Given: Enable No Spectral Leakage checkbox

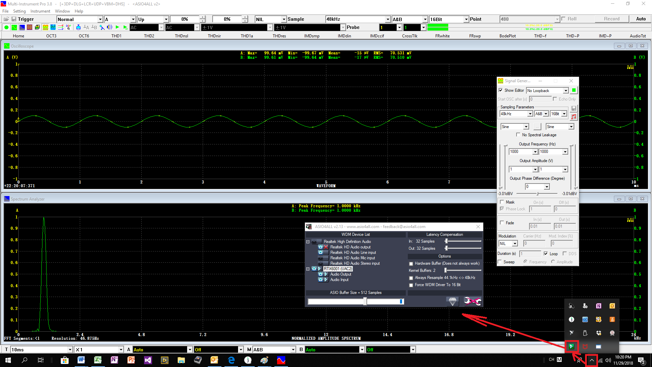Looking at the screenshot, I should pyautogui.click(x=518, y=135).
